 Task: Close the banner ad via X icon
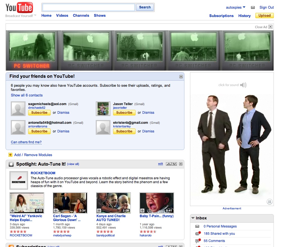click(x=270, y=27)
